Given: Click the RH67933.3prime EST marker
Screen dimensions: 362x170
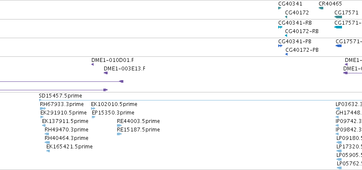Looking at the screenshot, I should tap(43, 109).
